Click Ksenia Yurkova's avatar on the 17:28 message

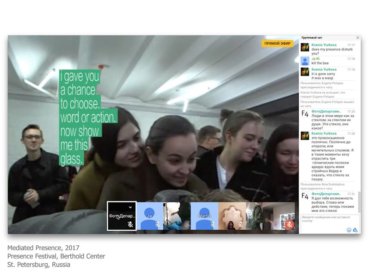tap(305, 136)
